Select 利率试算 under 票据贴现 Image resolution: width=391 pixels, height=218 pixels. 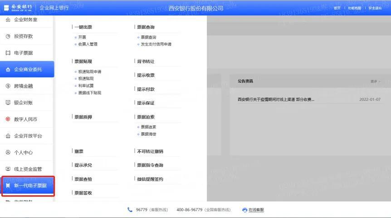[86, 86]
